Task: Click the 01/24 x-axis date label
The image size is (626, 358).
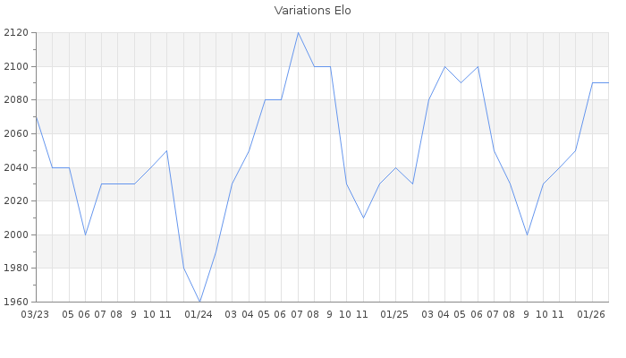Action: point(199,314)
